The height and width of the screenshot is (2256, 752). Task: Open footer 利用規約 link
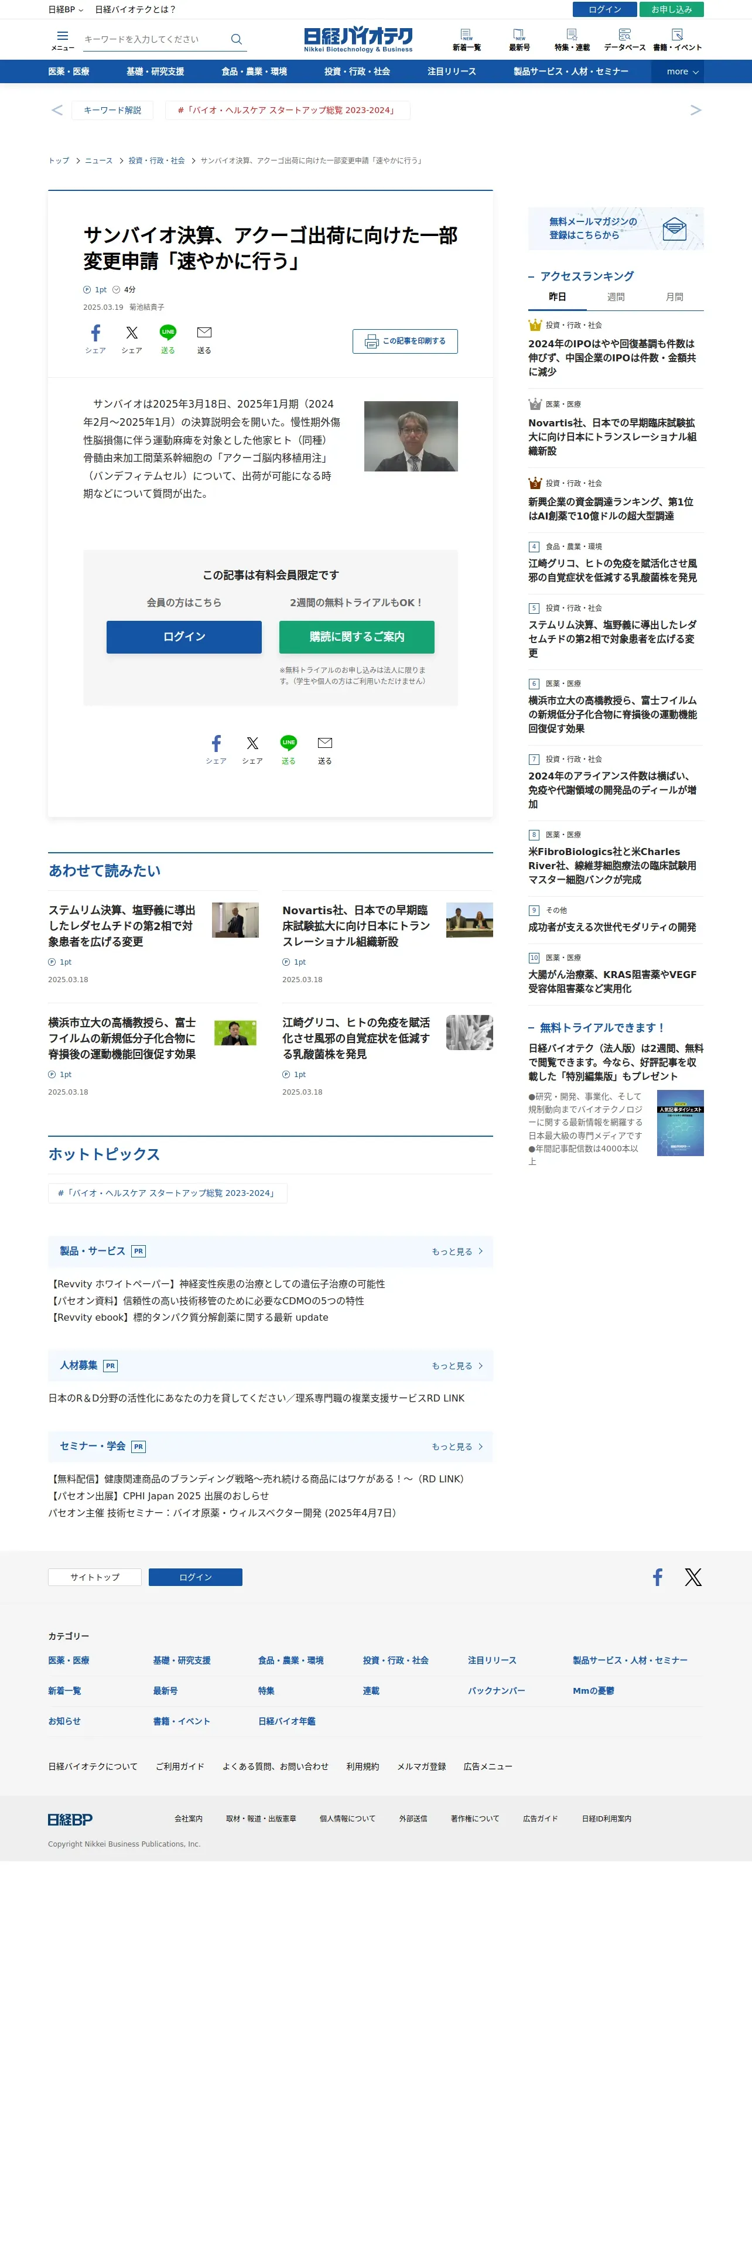(x=363, y=1766)
